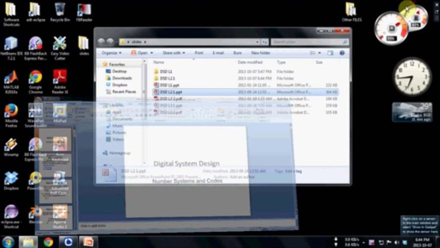The width and height of the screenshot is (440, 248).
Task: Open the dropdown arrow beside Open
Action: (x=151, y=53)
